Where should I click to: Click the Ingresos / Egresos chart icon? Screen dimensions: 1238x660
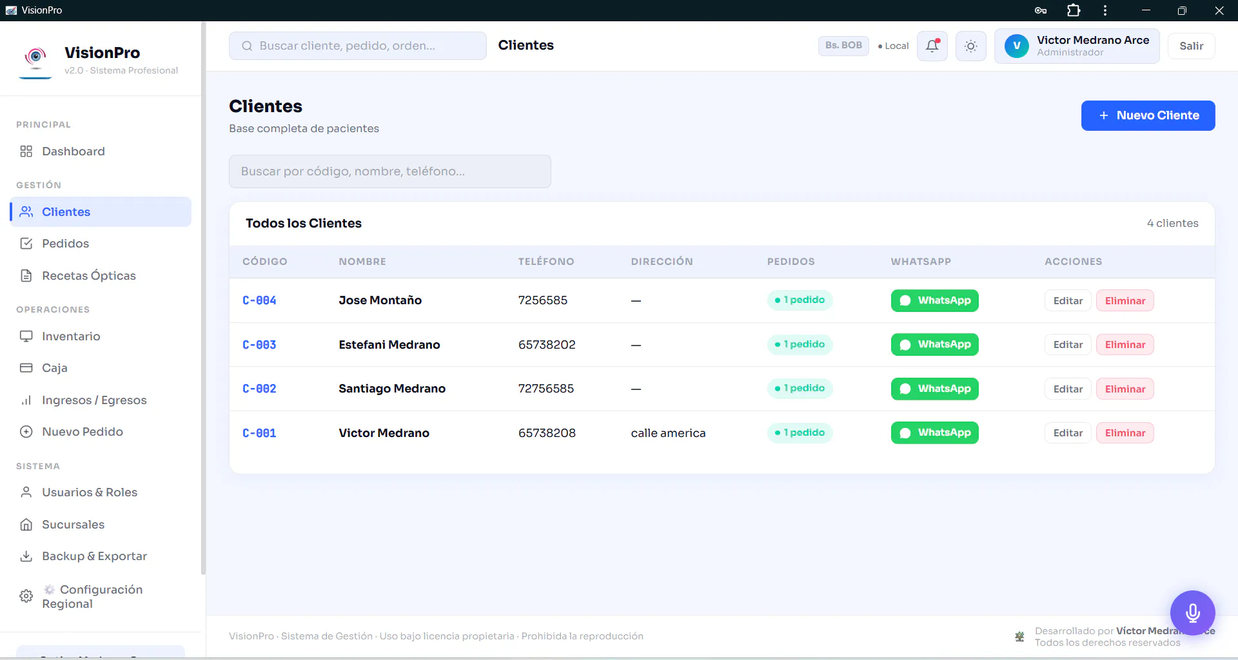(x=26, y=400)
